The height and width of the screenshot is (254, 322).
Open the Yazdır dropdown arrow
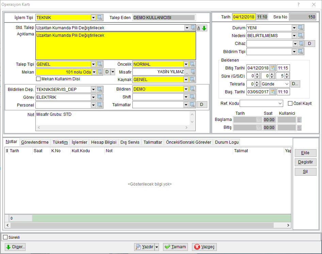tap(157, 247)
